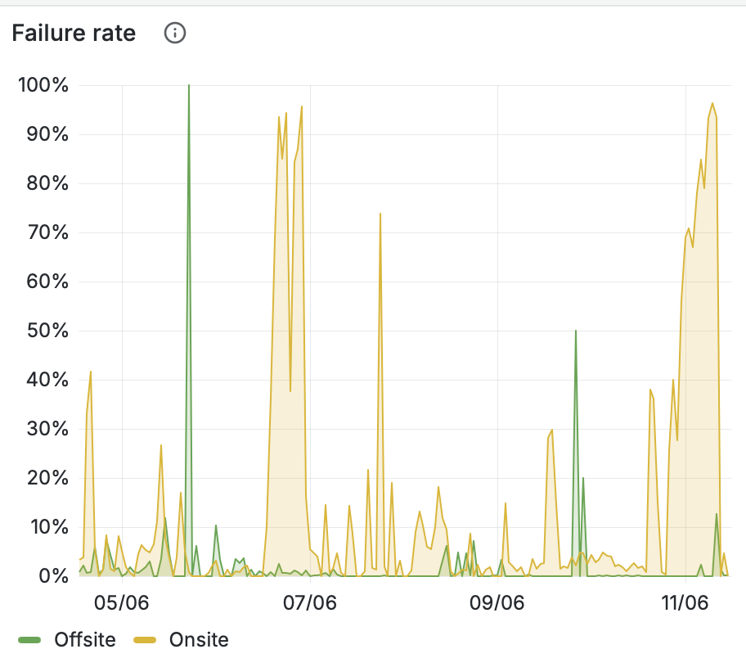Toggle the Onsite series in legend

click(198, 639)
